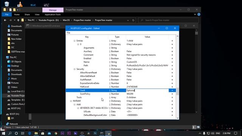The image size is (242, 136).
Task: Click Explorer help question mark icon
Action: (199, 14)
